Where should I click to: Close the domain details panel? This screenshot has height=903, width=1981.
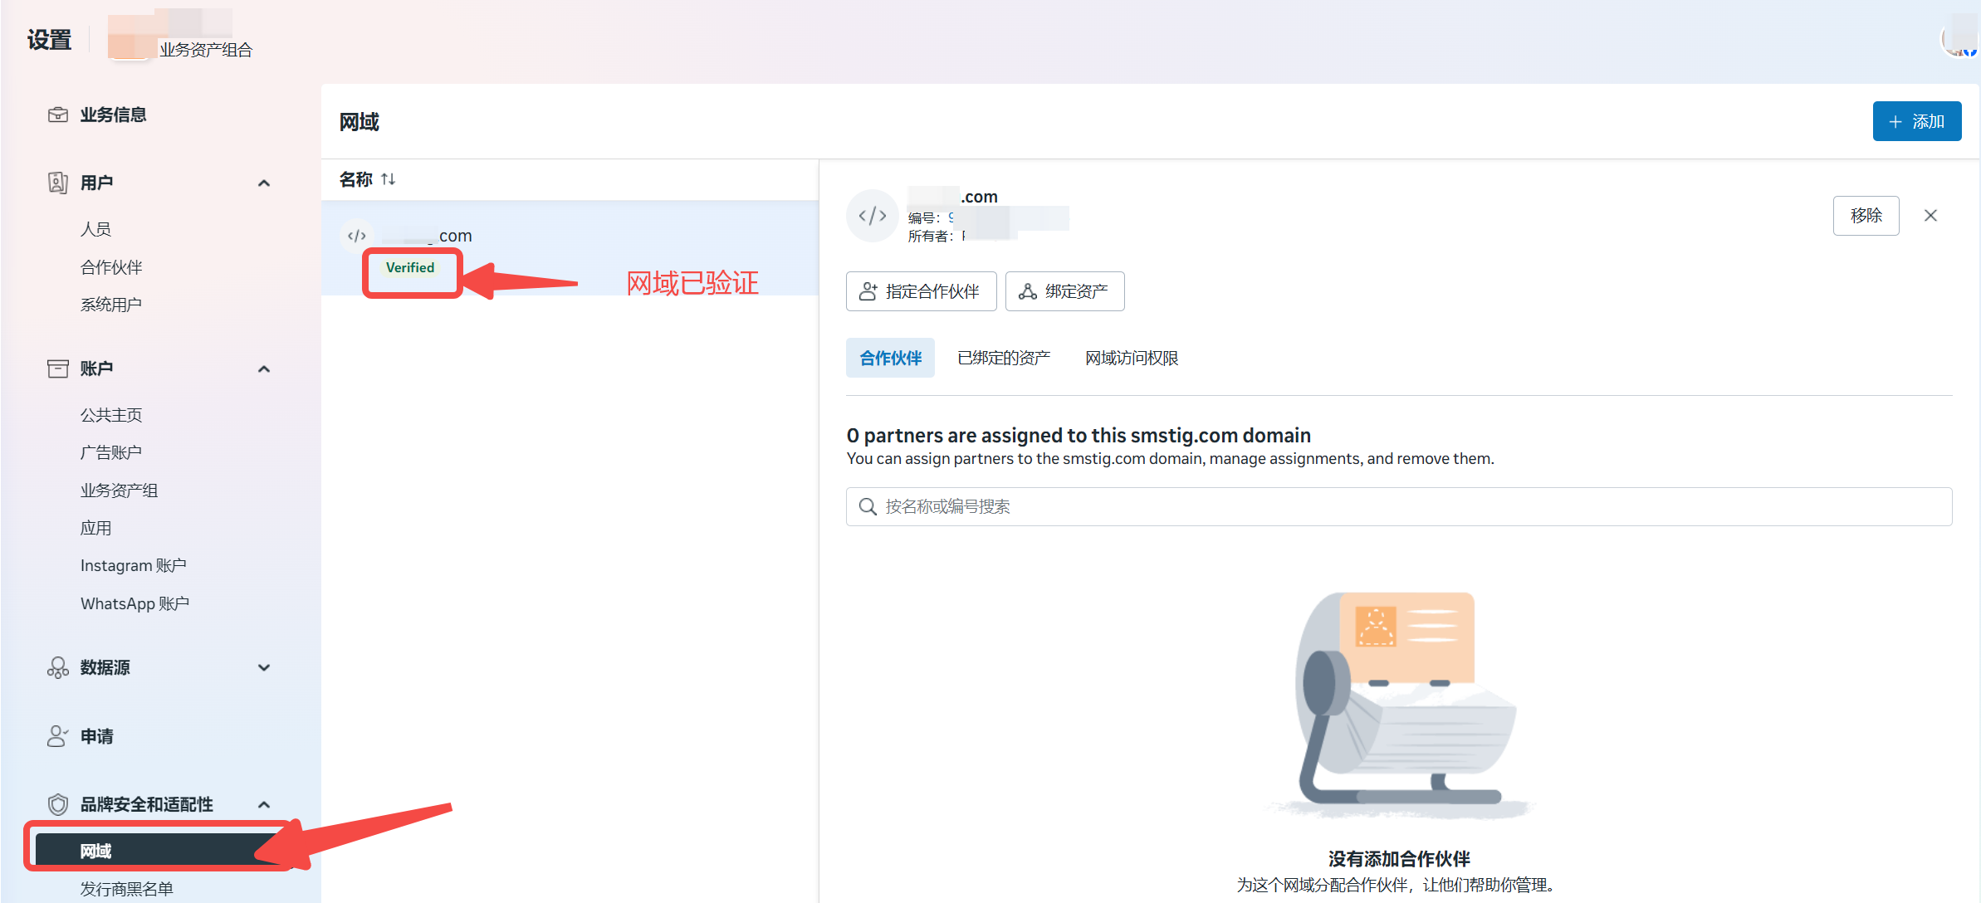click(x=1930, y=216)
